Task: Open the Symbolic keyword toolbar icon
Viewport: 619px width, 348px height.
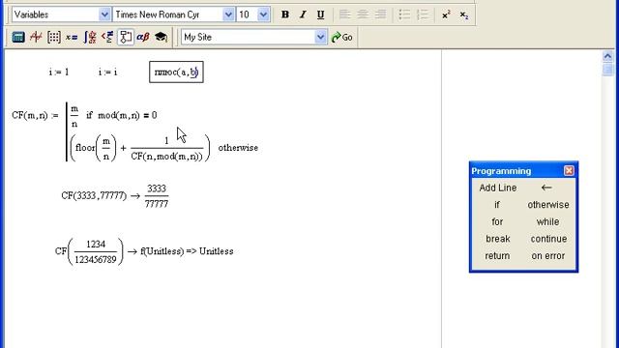Action: 161,37
